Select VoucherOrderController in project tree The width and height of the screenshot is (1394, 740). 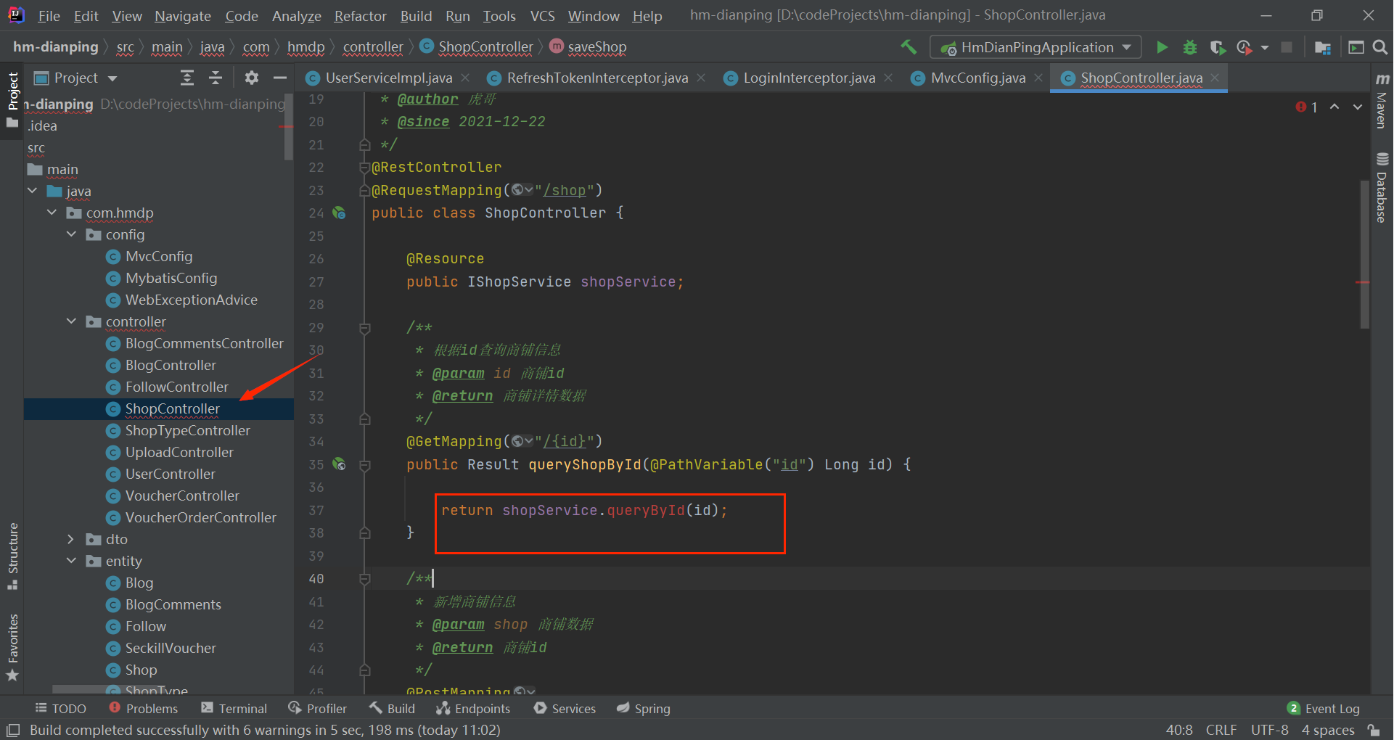point(200,517)
